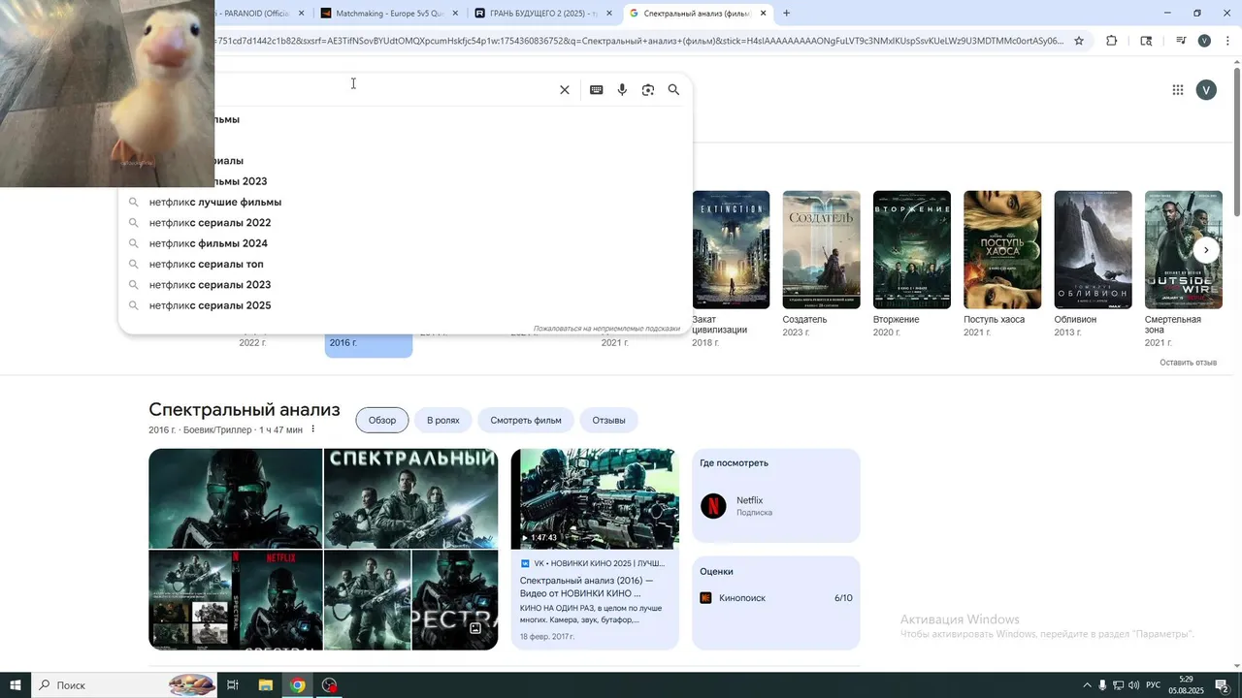Open the notification center
1242x698 pixels.
(x=1223, y=685)
